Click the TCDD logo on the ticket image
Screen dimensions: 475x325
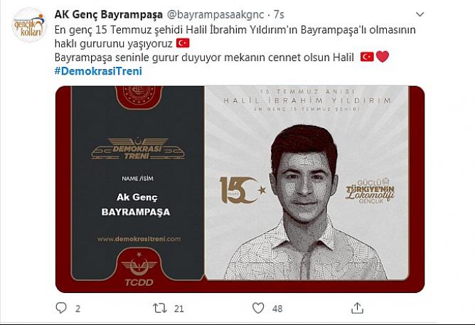(139, 270)
